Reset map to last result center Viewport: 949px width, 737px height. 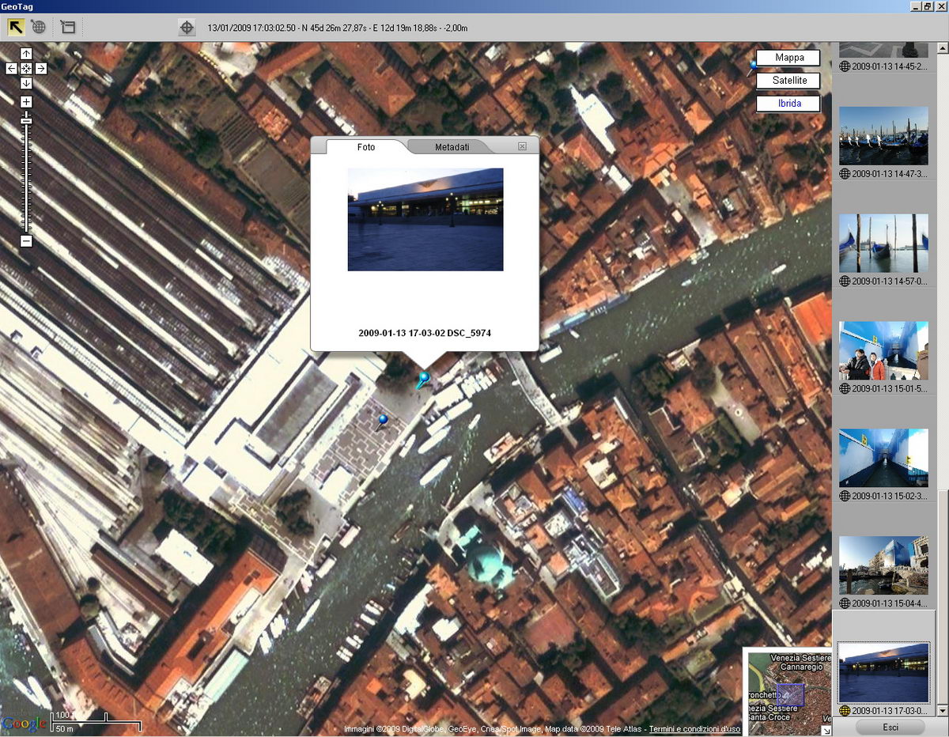coord(26,69)
